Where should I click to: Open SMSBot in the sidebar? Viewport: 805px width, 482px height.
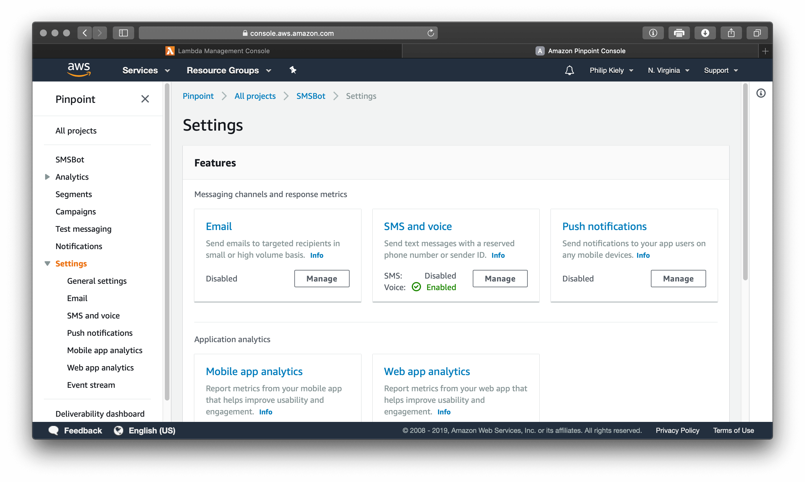pos(70,160)
